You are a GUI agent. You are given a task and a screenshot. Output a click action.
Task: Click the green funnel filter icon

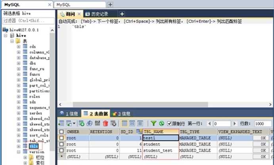point(153,124)
